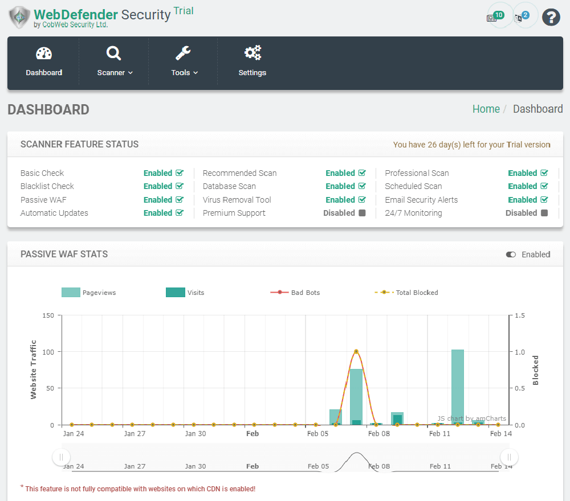Screen dimensions: 570x501
Task: Toggle the Pageviews legend swatch
Action: coord(71,292)
